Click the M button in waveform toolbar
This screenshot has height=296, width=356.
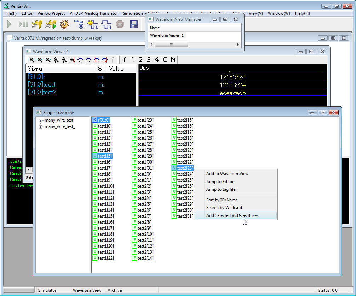pos(173,60)
